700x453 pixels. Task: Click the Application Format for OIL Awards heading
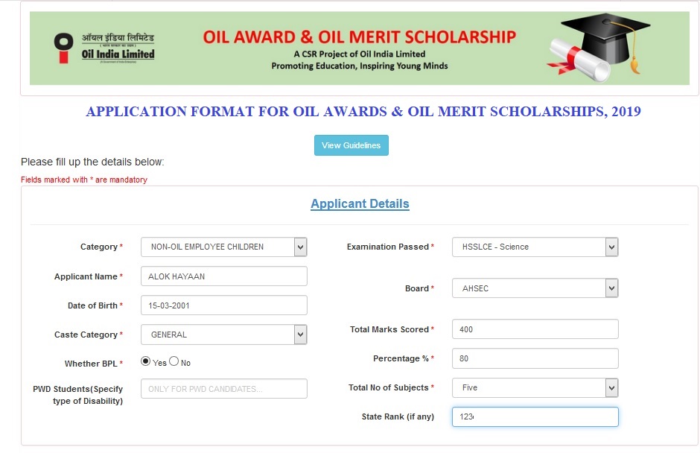coord(363,112)
